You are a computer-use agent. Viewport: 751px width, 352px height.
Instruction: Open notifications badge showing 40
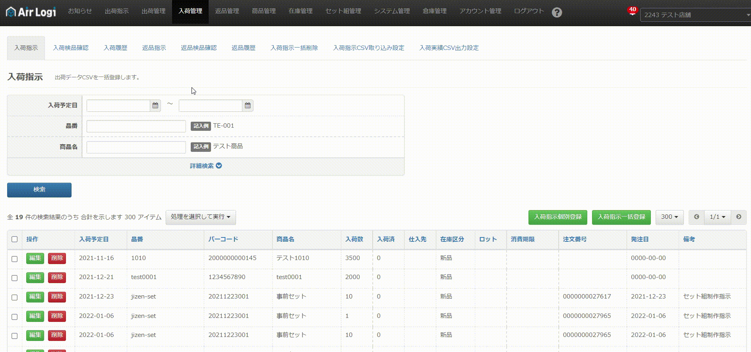pos(632,10)
